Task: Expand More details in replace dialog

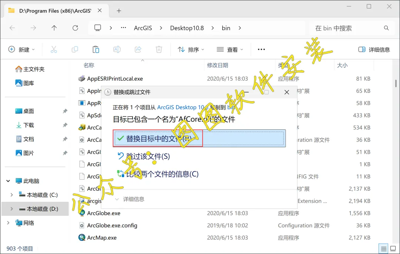Action: (130, 199)
